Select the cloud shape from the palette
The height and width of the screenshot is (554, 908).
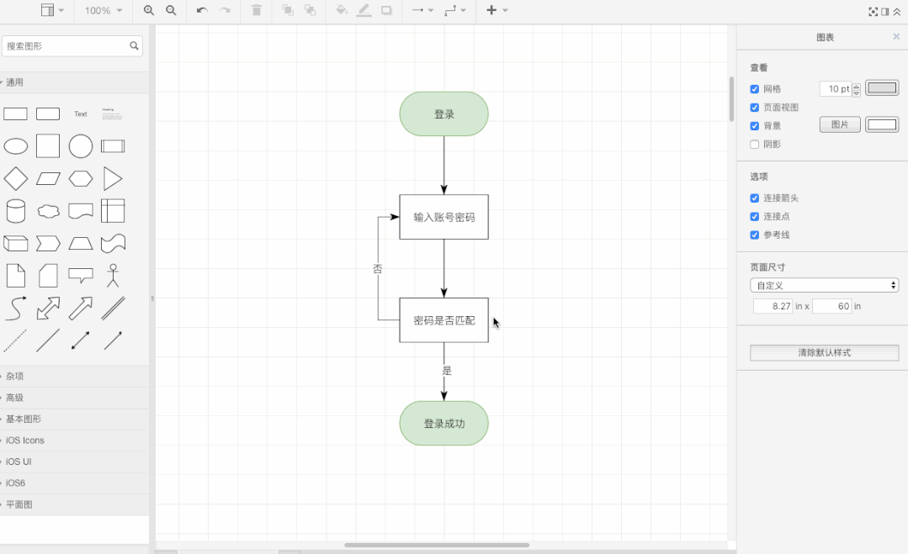(48, 210)
